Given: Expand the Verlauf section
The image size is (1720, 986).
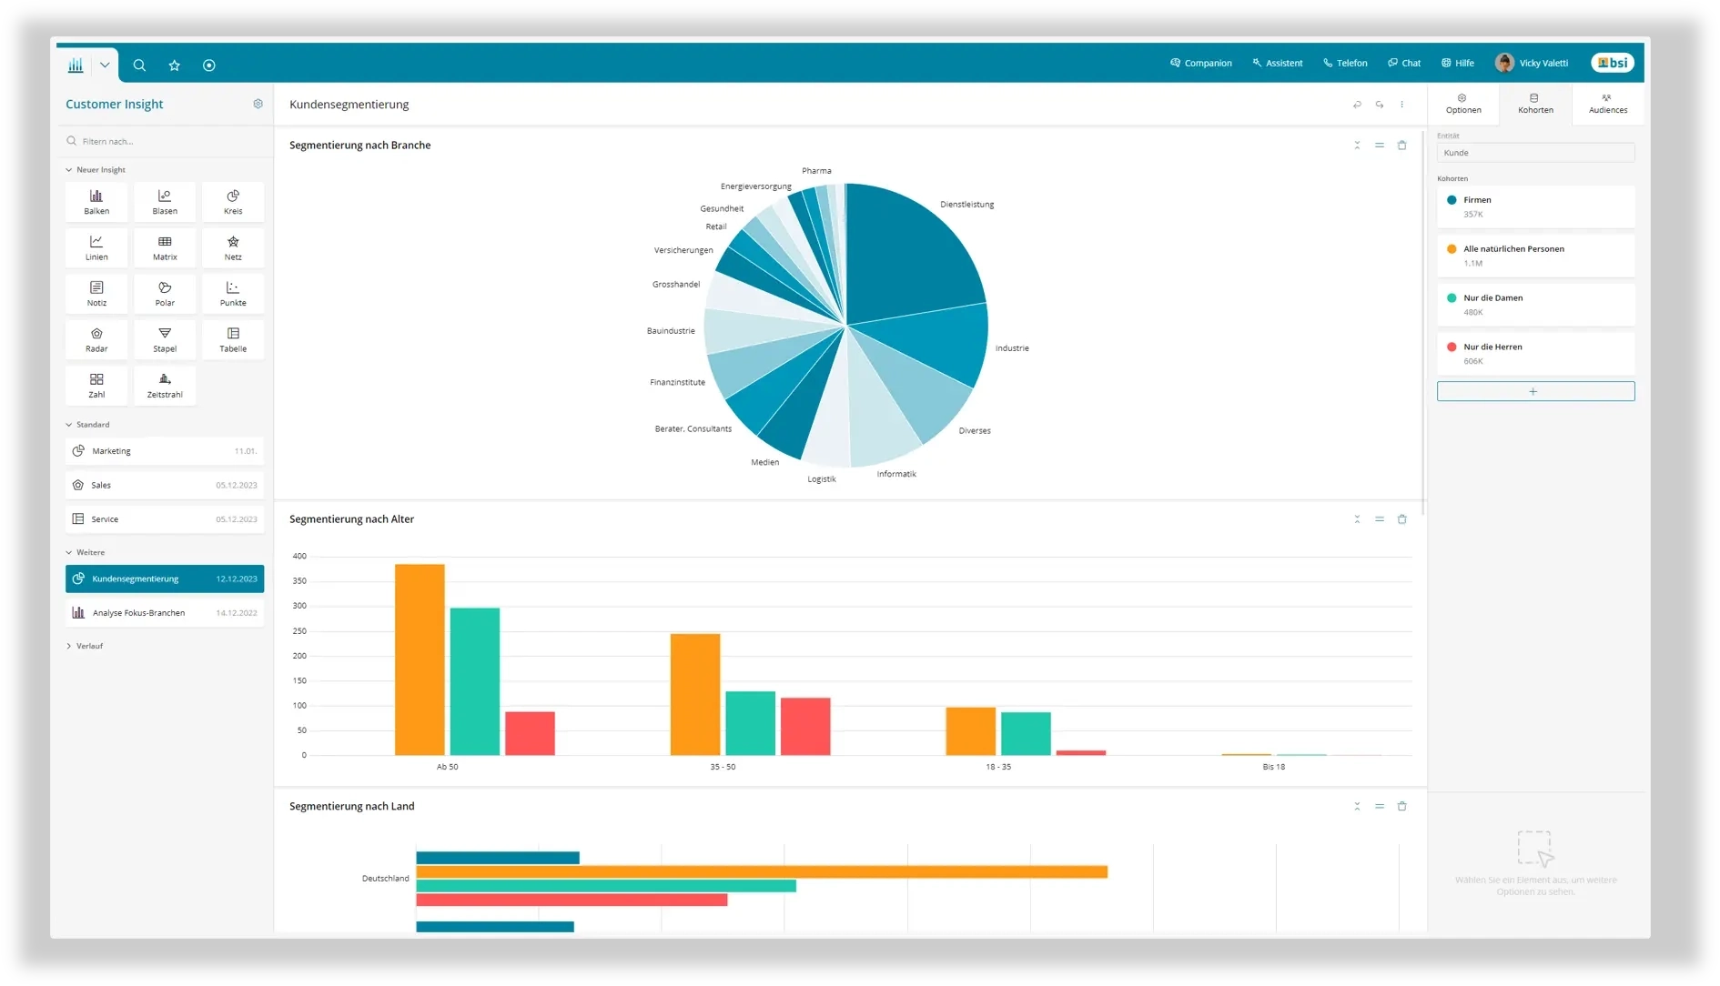Looking at the screenshot, I should 85,647.
